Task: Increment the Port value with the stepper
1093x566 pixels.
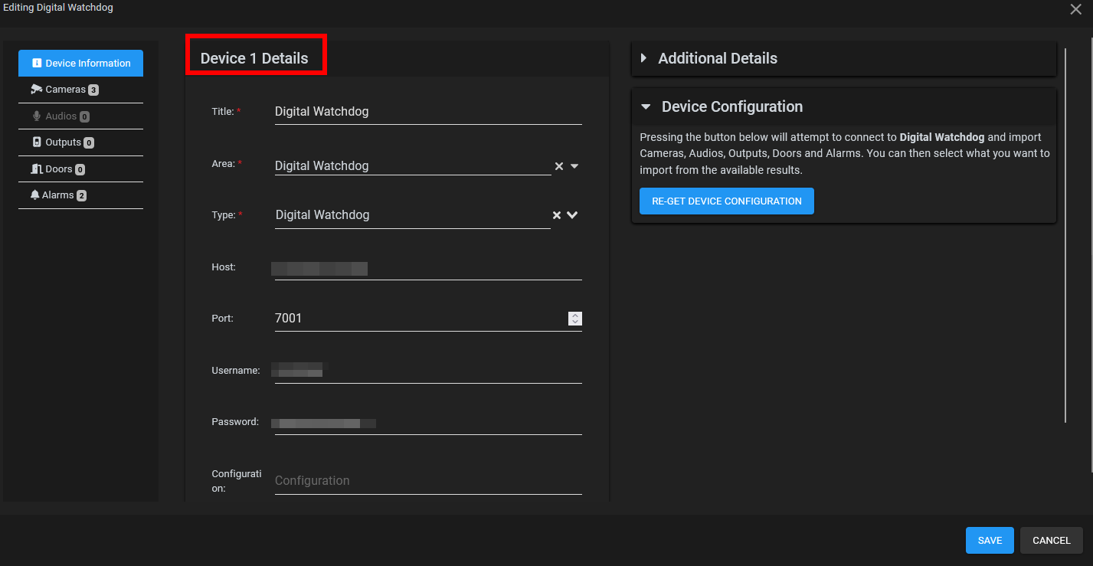Action: (x=575, y=315)
